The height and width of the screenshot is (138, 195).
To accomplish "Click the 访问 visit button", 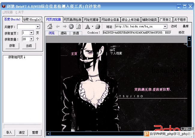I will coord(174,26).
